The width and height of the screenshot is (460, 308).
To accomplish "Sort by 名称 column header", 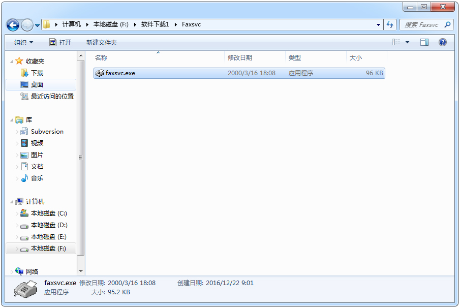I will tap(159, 57).
